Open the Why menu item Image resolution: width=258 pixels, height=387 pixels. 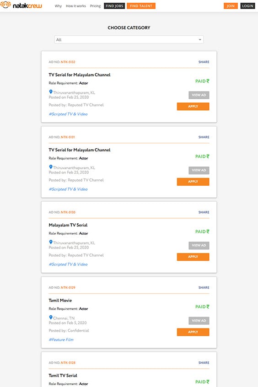[x=58, y=6]
